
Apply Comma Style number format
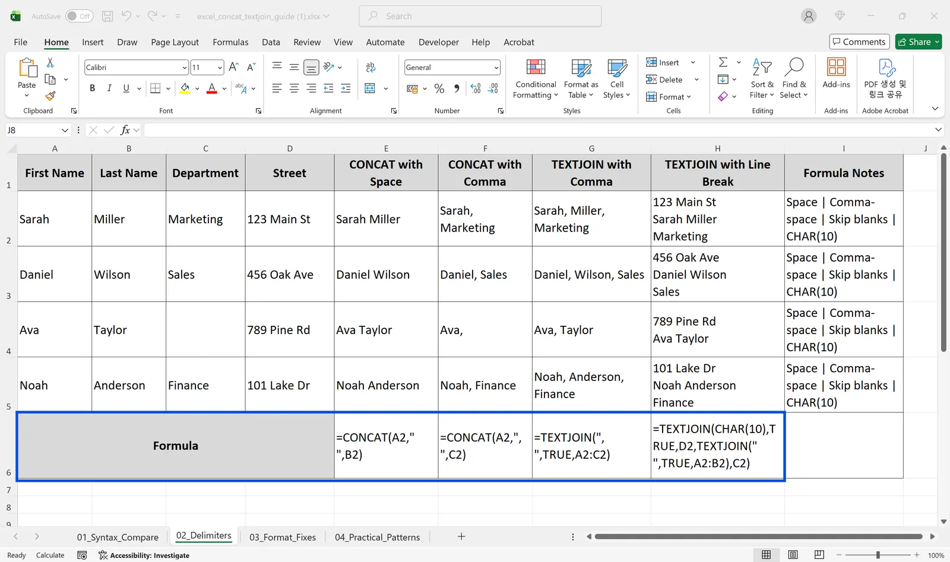(457, 88)
